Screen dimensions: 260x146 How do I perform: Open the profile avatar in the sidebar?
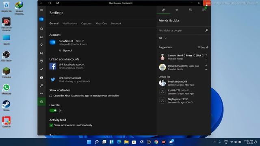(x=41, y=19)
